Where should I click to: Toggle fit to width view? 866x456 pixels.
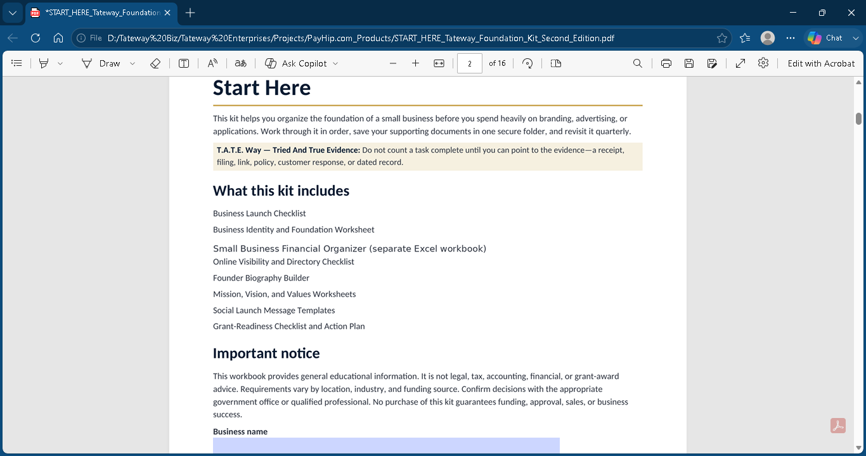[439, 63]
